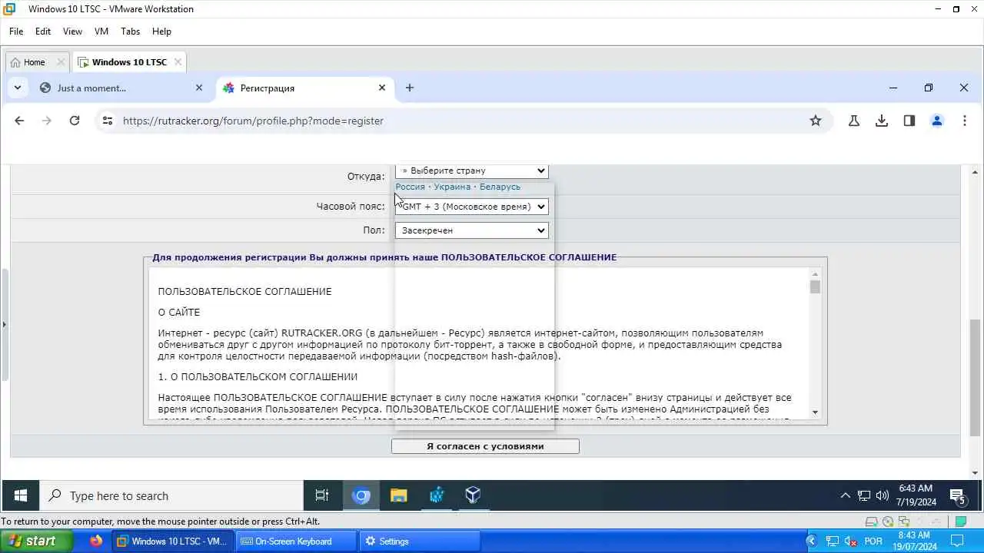
Task: Click the VMware sidebar expand arrow
Action: click(x=4, y=324)
